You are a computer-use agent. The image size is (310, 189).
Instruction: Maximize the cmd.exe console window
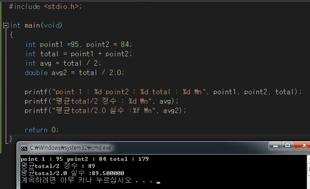(x=288, y=146)
